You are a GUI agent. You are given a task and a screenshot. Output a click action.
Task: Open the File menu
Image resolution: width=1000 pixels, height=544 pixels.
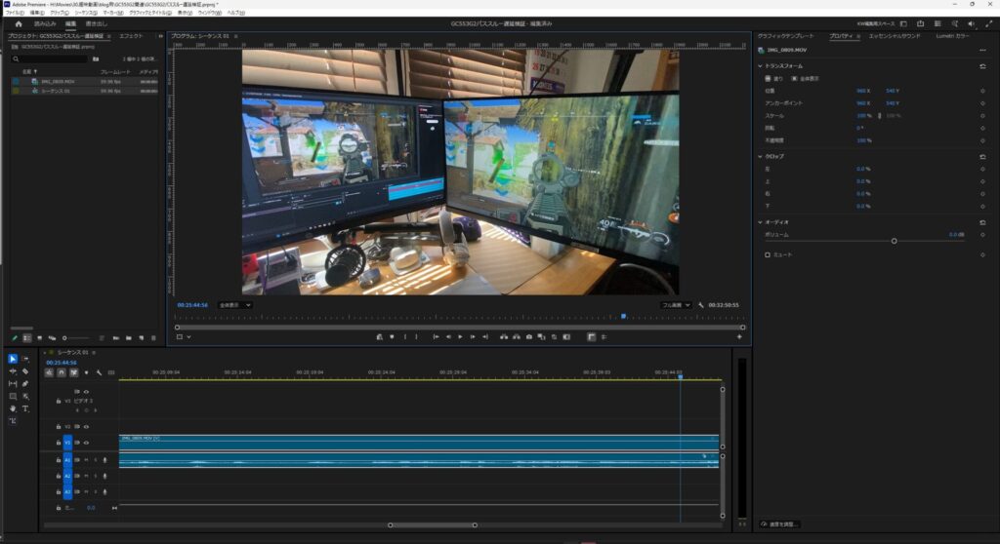coord(15,13)
